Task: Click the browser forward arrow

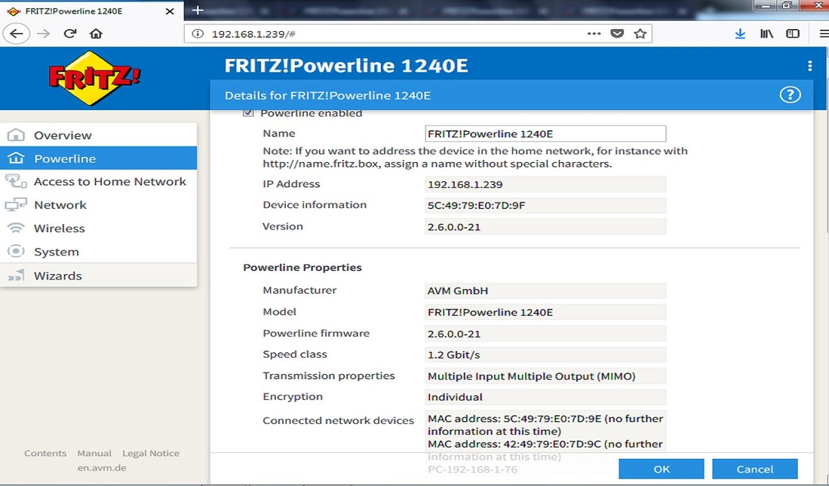Action: 44,34
